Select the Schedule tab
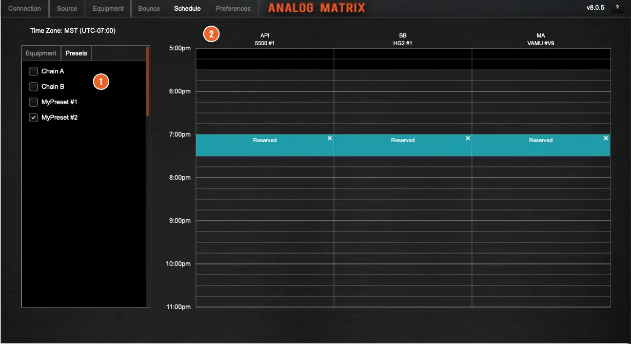Screen dimensions: 631x344 [x=187, y=9]
